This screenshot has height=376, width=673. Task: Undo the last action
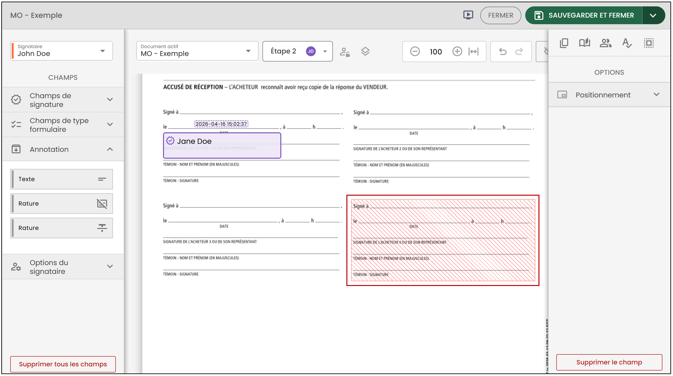[503, 51]
